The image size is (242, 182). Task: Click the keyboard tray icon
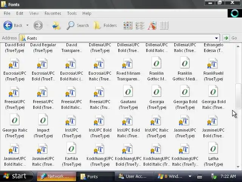(x=200, y=176)
